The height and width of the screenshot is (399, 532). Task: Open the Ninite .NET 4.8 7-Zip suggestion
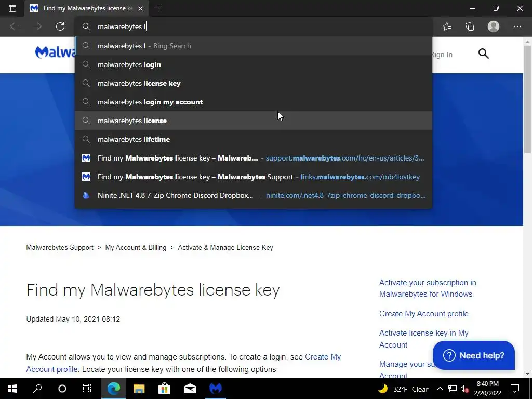tap(254, 195)
